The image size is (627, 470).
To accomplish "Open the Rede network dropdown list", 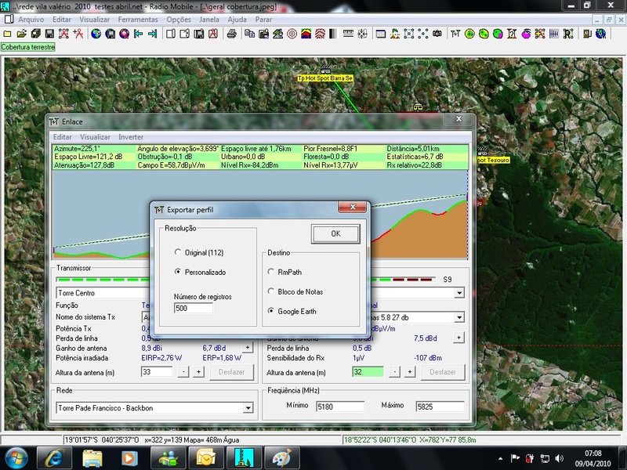I will coord(248,407).
